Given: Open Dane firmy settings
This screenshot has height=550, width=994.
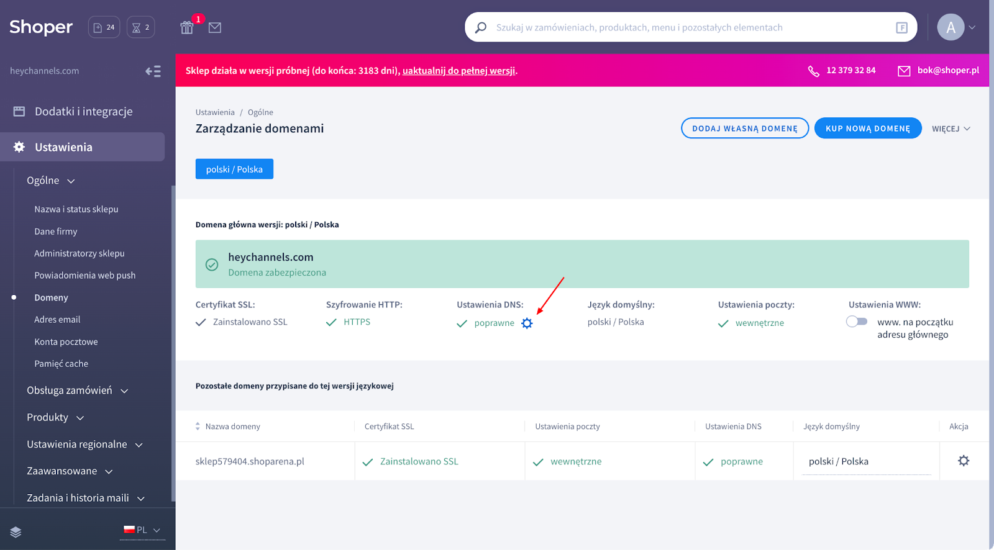Looking at the screenshot, I should pyautogui.click(x=56, y=232).
